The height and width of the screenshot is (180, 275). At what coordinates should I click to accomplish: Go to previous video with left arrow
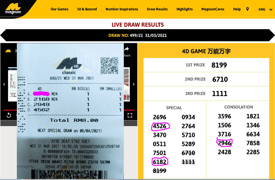(4, 84)
